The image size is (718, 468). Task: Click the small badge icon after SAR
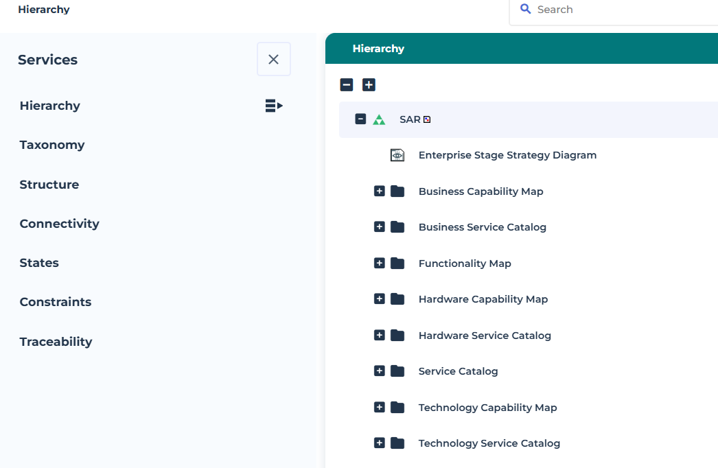click(x=427, y=119)
